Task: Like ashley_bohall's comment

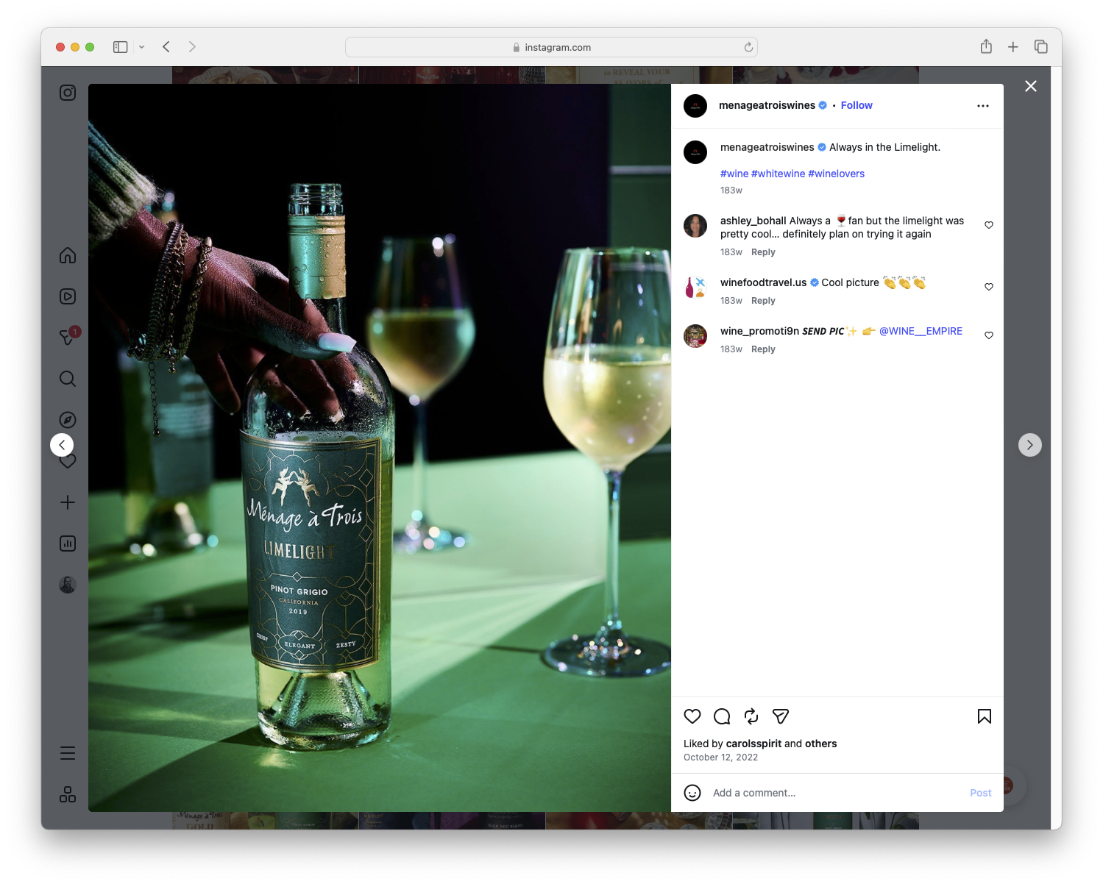Action: [988, 225]
